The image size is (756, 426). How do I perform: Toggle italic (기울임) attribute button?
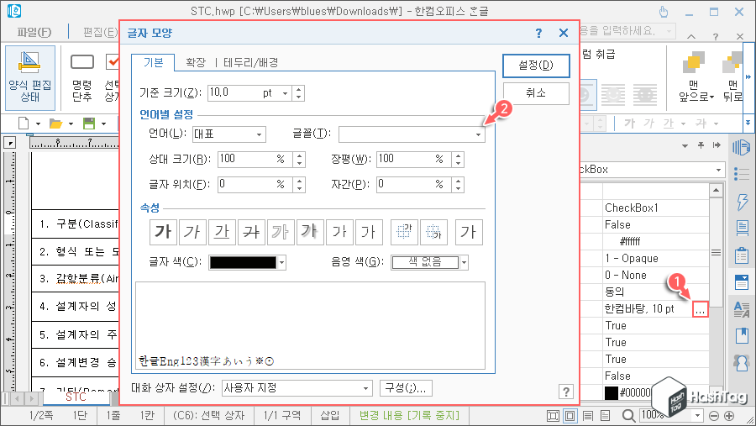coord(193,232)
